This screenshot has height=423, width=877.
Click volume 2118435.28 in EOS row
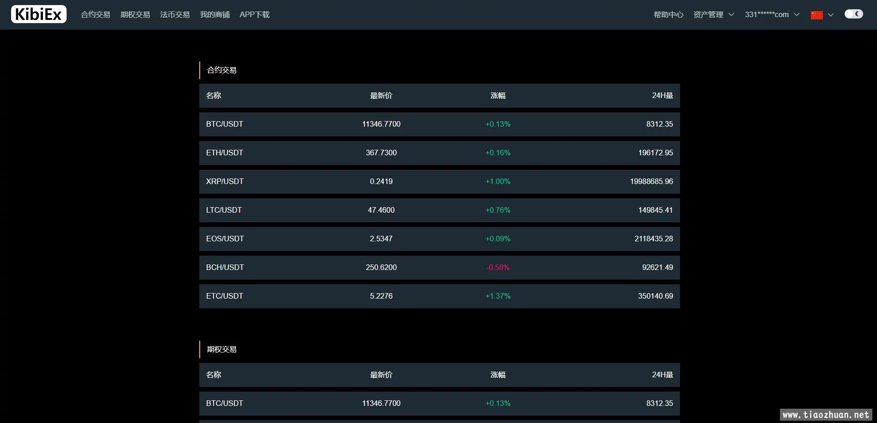pos(654,239)
